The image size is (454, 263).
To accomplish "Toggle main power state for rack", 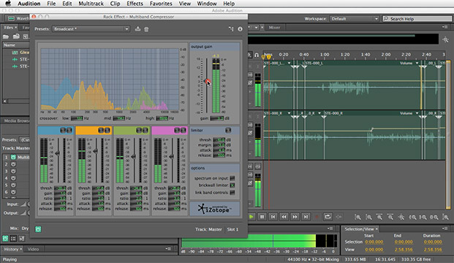I will [x=5, y=238].
